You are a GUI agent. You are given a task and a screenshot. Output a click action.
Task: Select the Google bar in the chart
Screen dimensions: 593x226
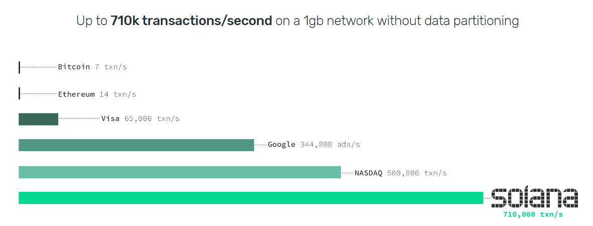coord(136,145)
